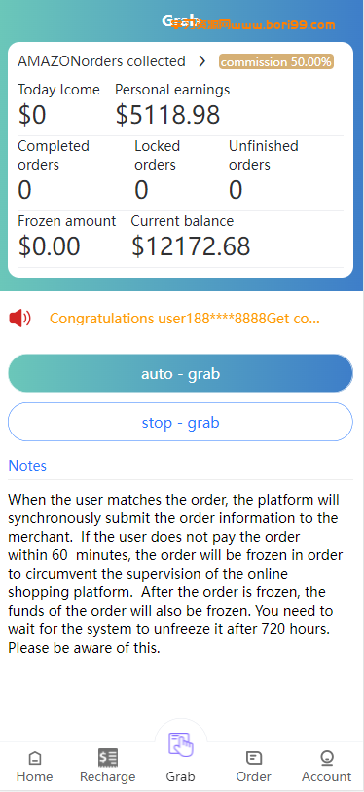Click the red announcement speaker icon

[19, 319]
